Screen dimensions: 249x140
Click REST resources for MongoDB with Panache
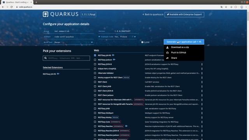click(115, 104)
